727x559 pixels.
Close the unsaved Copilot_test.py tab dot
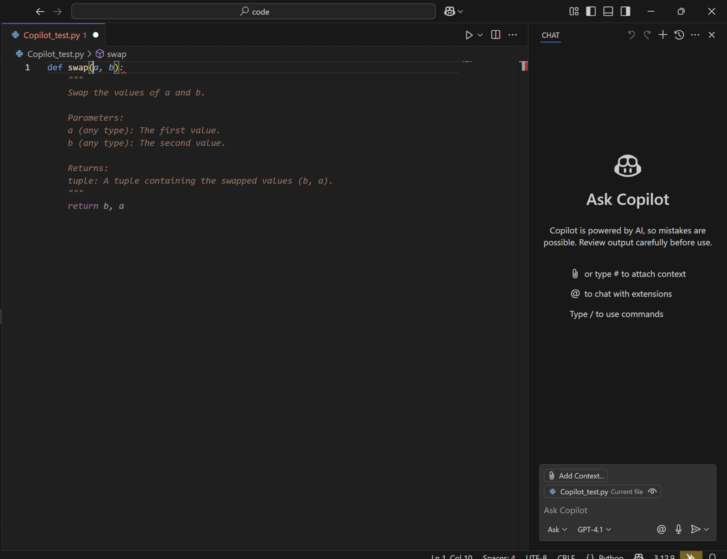click(x=95, y=35)
